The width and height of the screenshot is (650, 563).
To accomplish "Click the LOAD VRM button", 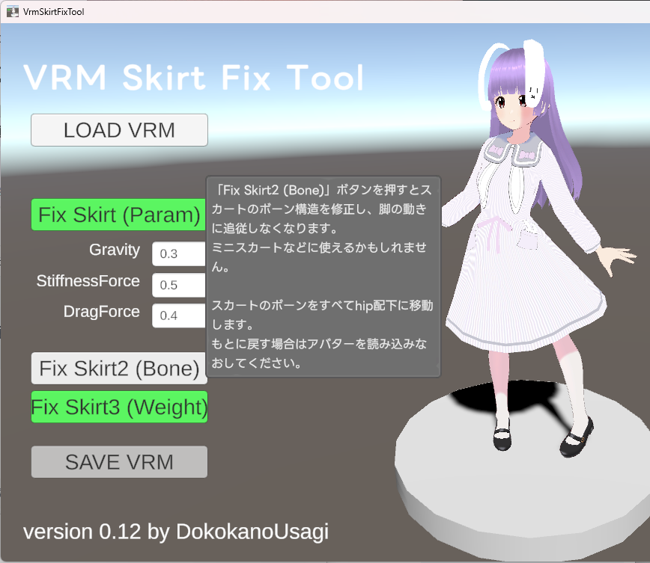I will pos(119,130).
